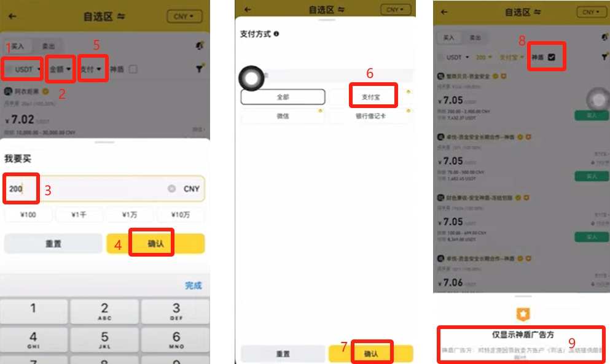Tap the ¥1千 quick amount chip
The height and width of the screenshot is (364, 610).
coord(79,215)
